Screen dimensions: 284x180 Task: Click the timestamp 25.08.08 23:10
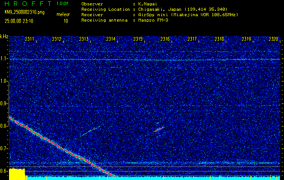click(19, 21)
